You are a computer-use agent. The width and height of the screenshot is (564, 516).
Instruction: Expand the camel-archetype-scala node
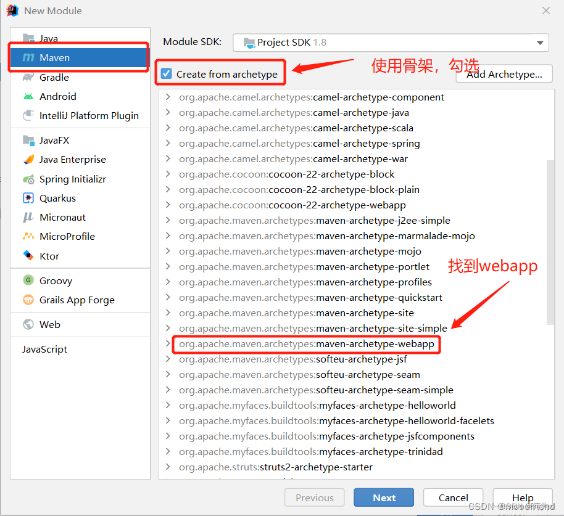(x=168, y=128)
